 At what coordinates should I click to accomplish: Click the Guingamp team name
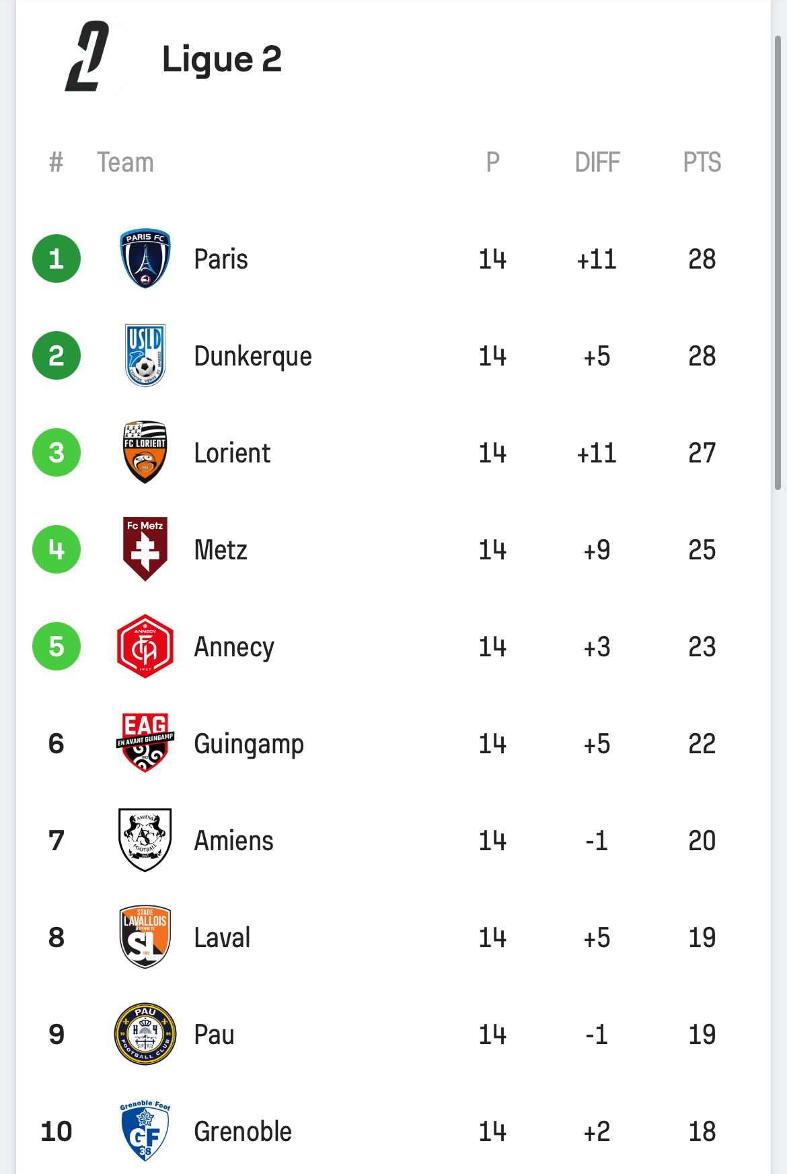[x=249, y=745]
